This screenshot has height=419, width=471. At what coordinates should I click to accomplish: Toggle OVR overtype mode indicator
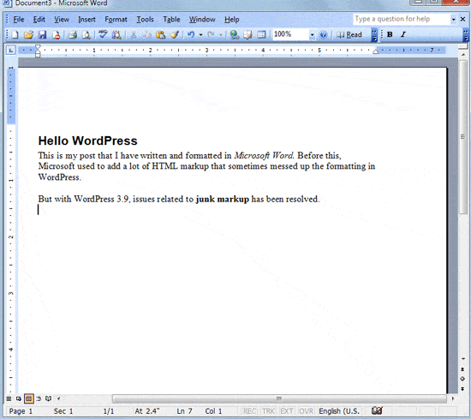click(x=306, y=411)
